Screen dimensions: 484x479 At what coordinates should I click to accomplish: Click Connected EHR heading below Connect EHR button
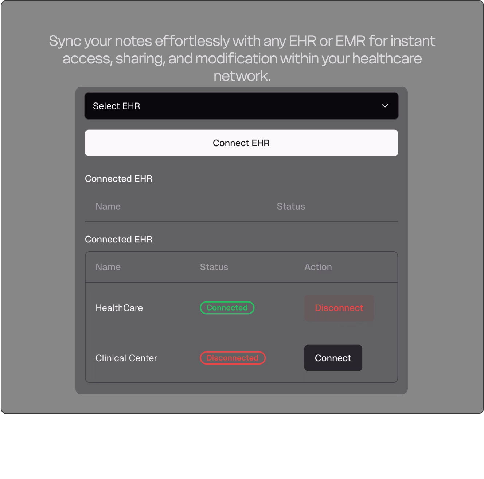[x=118, y=179]
